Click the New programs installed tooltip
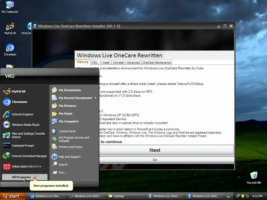The width and height of the screenshot is (267, 200). (51, 186)
